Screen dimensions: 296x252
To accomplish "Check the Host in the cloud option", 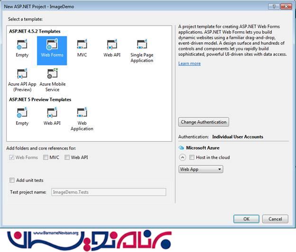I will coord(192,157).
